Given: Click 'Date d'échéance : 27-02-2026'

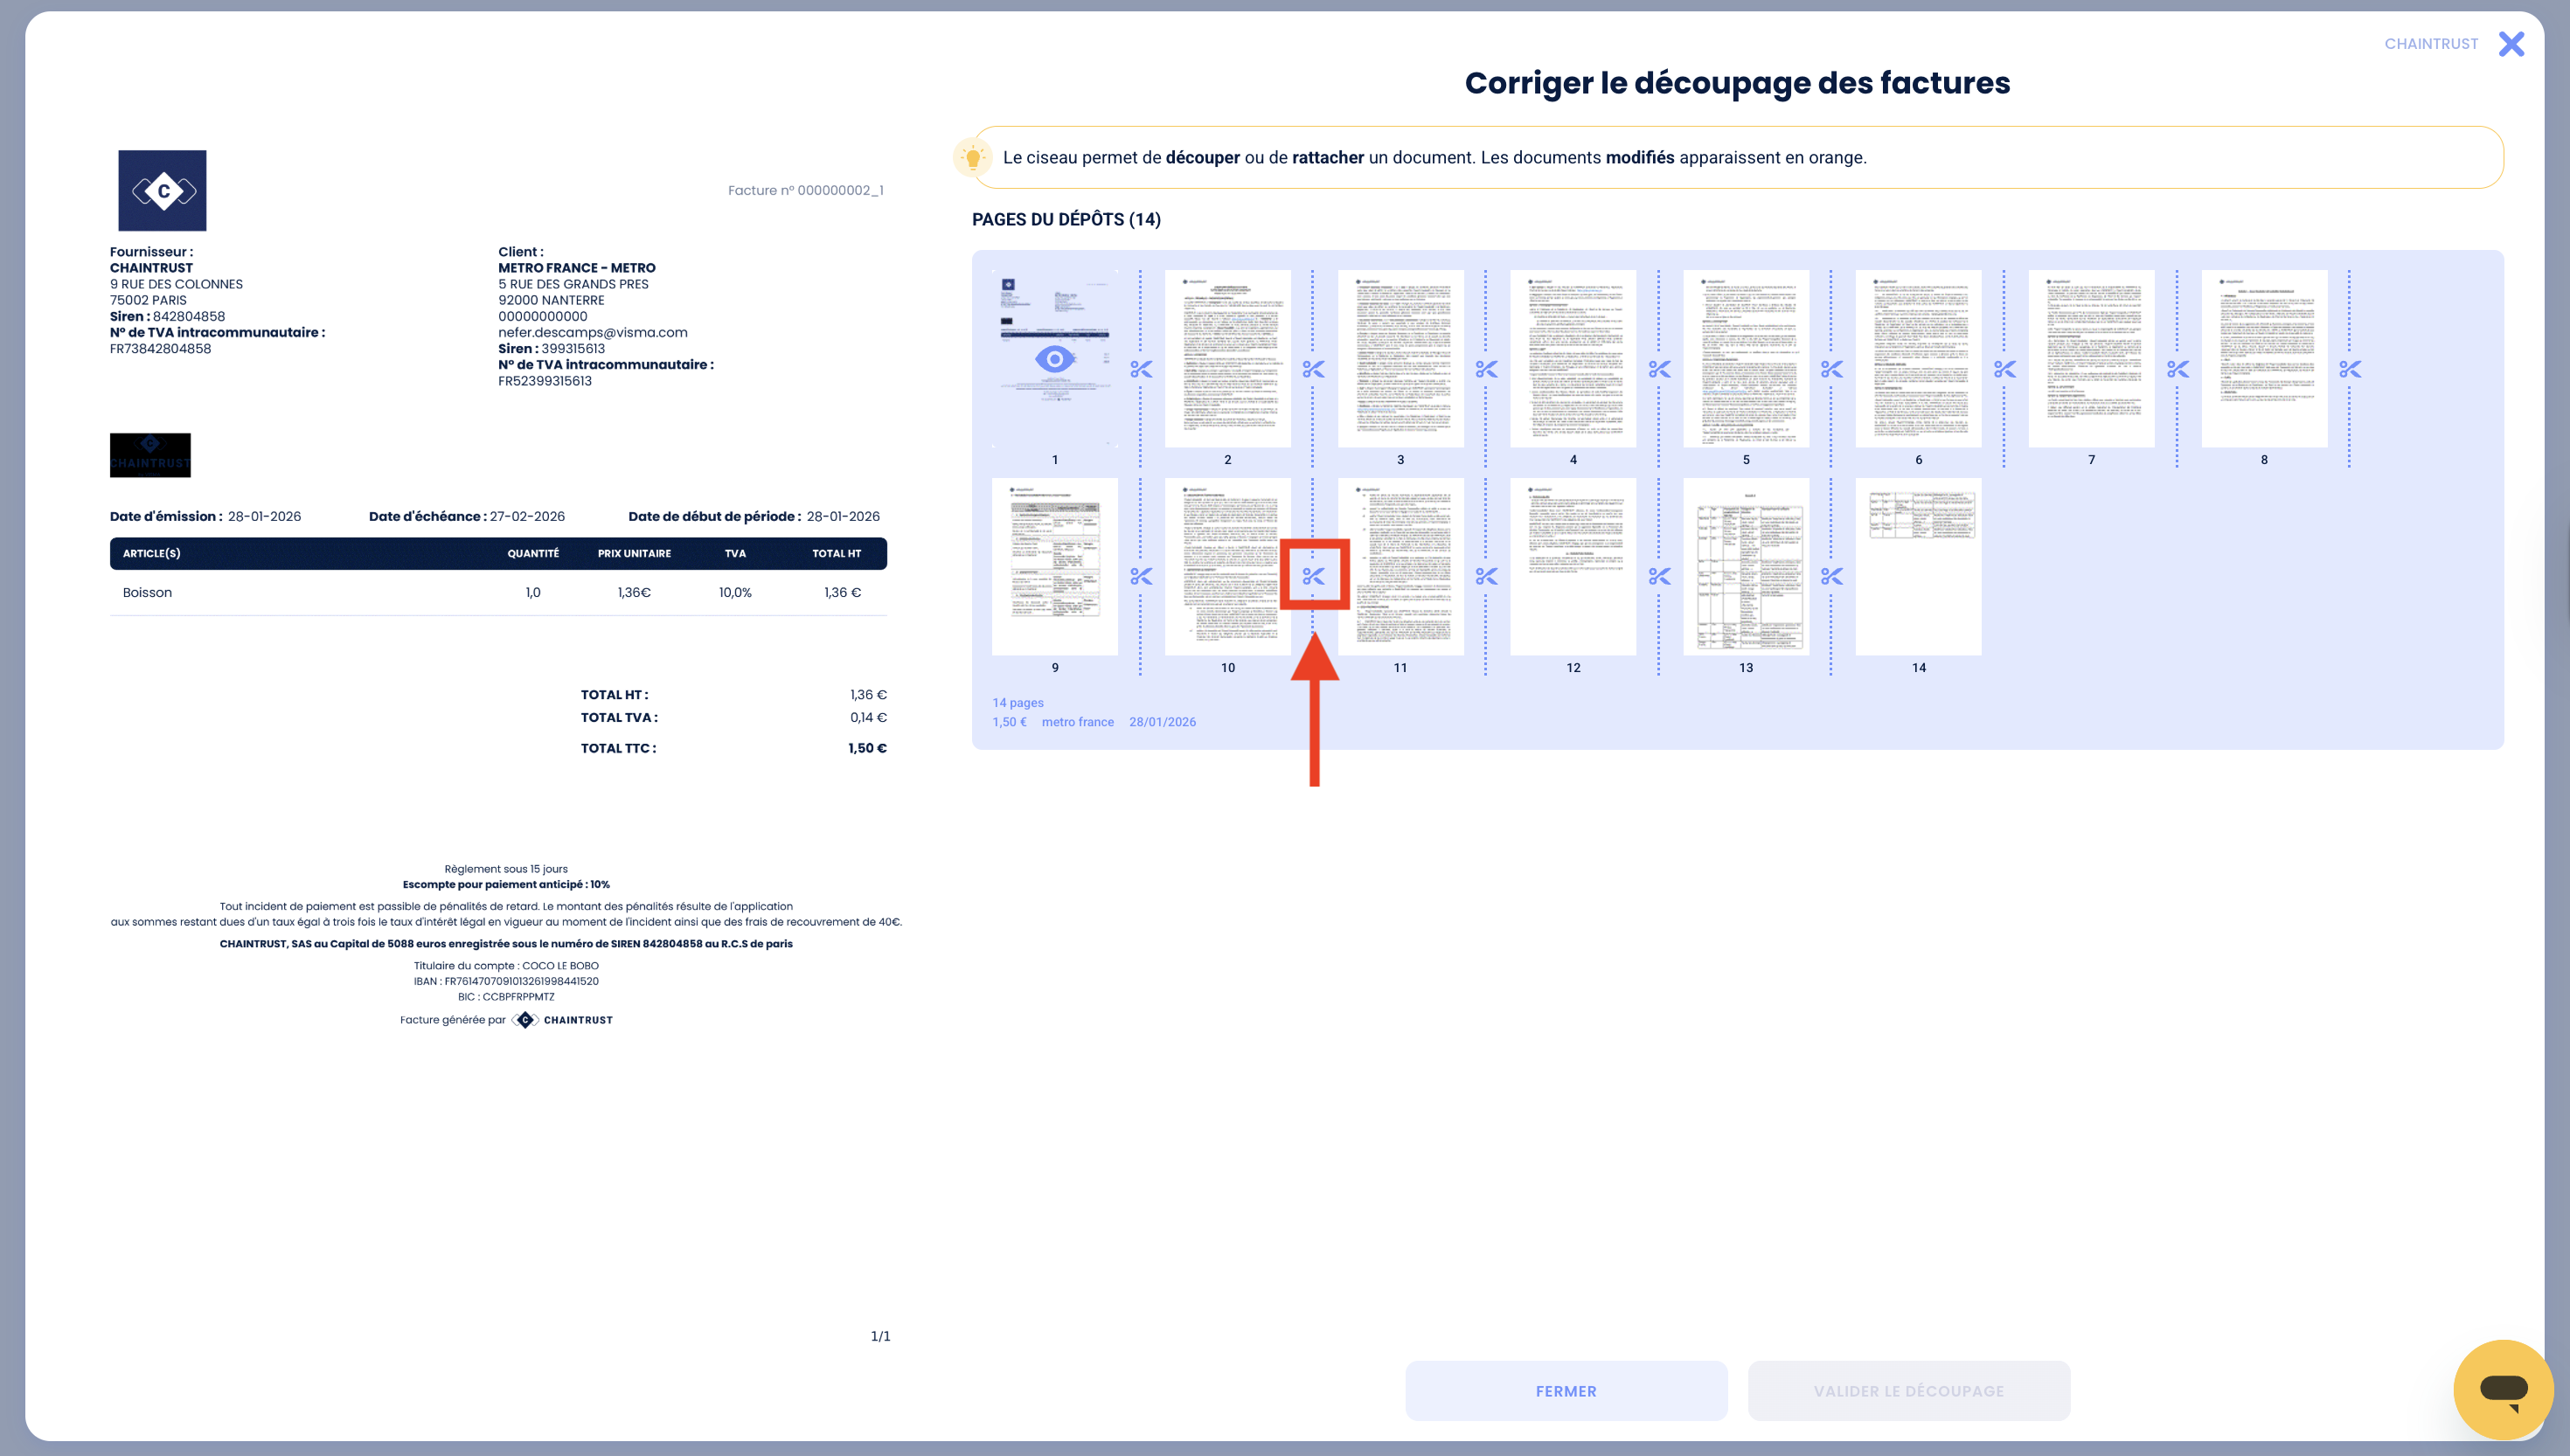Looking at the screenshot, I should (x=467, y=516).
